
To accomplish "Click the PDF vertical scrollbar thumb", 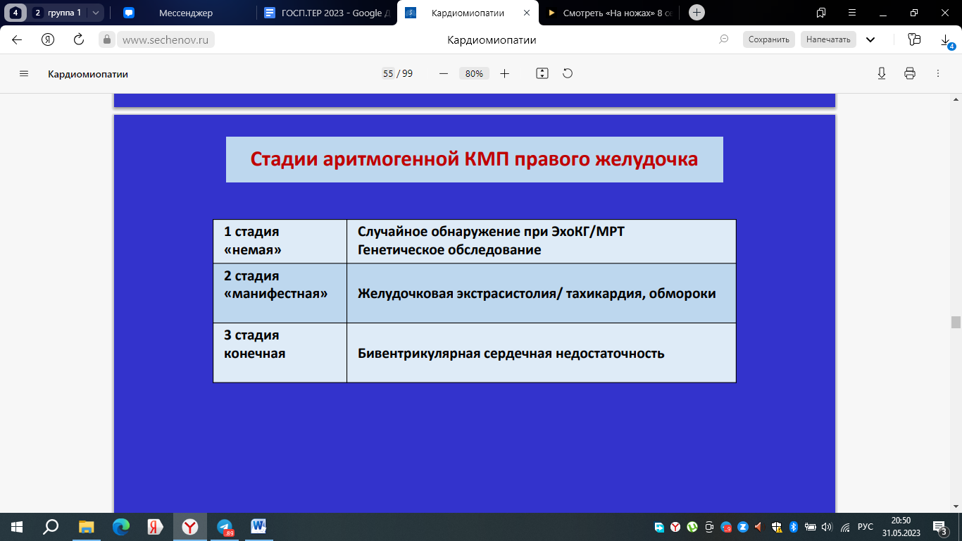I will [x=956, y=323].
